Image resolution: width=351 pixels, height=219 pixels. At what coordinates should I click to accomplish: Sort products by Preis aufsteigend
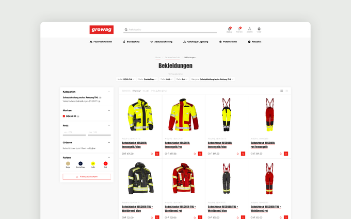159,91
